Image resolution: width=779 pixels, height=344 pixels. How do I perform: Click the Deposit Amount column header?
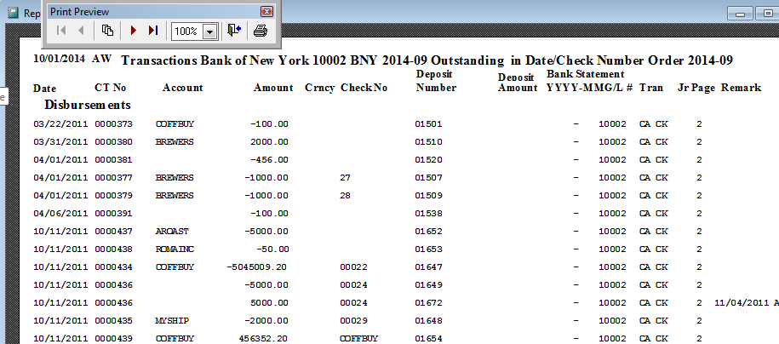point(518,83)
